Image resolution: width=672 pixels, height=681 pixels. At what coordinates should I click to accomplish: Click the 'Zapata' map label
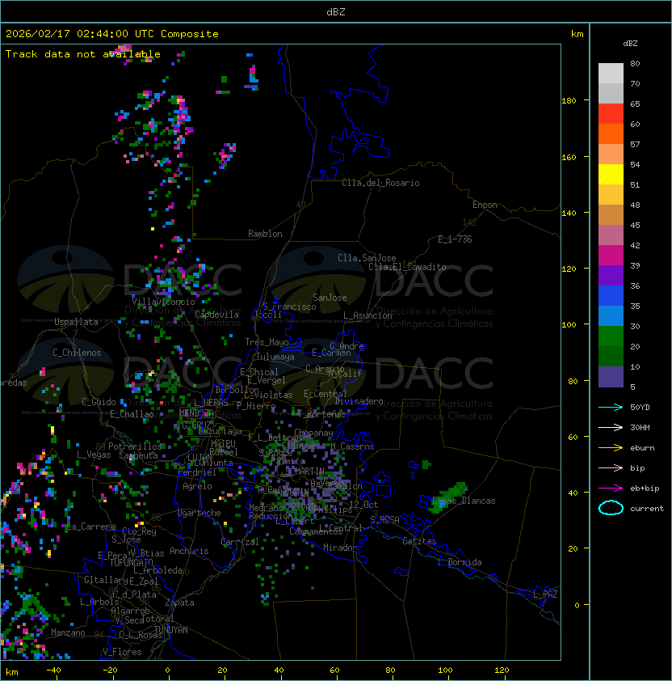pyautogui.click(x=179, y=603)
